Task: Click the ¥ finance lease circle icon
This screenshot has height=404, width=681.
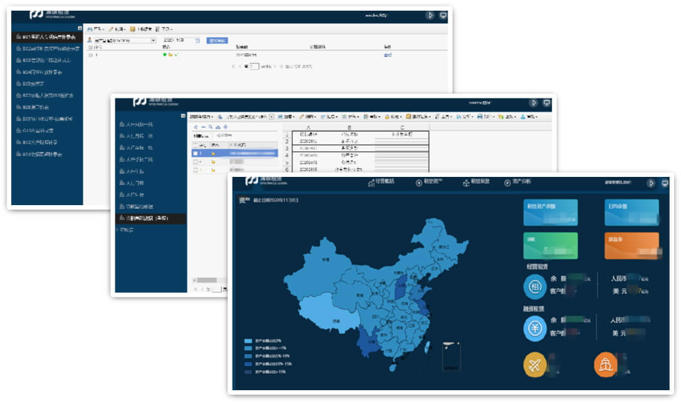Action: click(535, 329)
